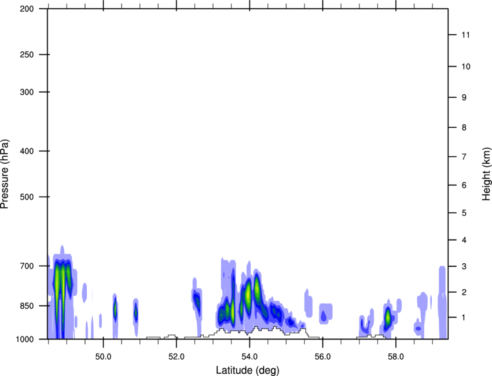Click the 54.0 latitude tick label
Viewport: 492px width, 376px height.
(x=249, y=357)
